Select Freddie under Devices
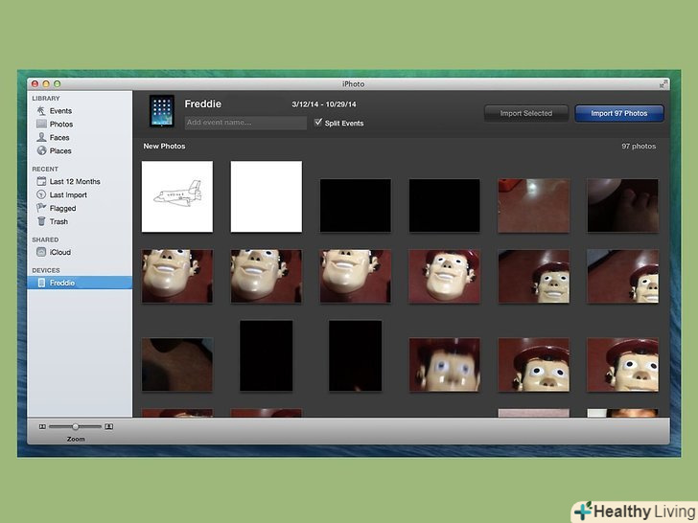 (x=80, y=283)
